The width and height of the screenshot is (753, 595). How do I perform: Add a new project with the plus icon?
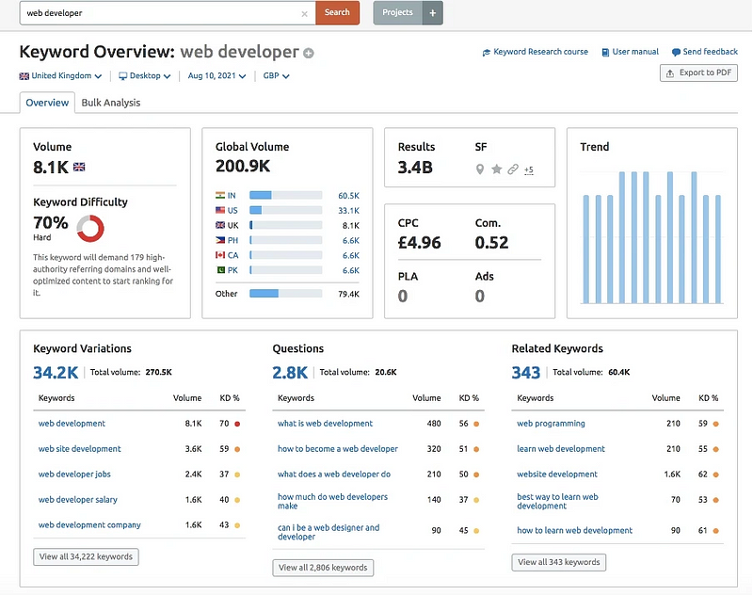433,13
